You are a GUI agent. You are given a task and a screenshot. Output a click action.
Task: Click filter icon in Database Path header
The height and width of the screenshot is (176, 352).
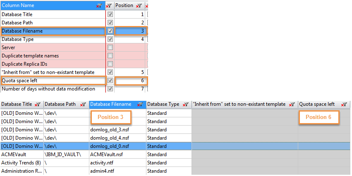pos(84,105)
